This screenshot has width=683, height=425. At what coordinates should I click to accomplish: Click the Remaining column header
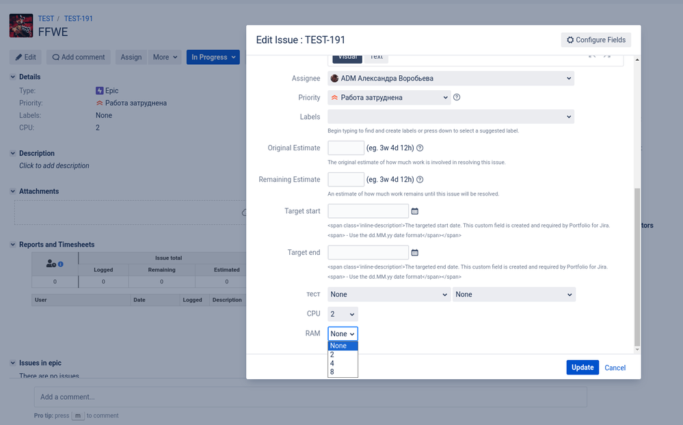[x=161, y=270]
